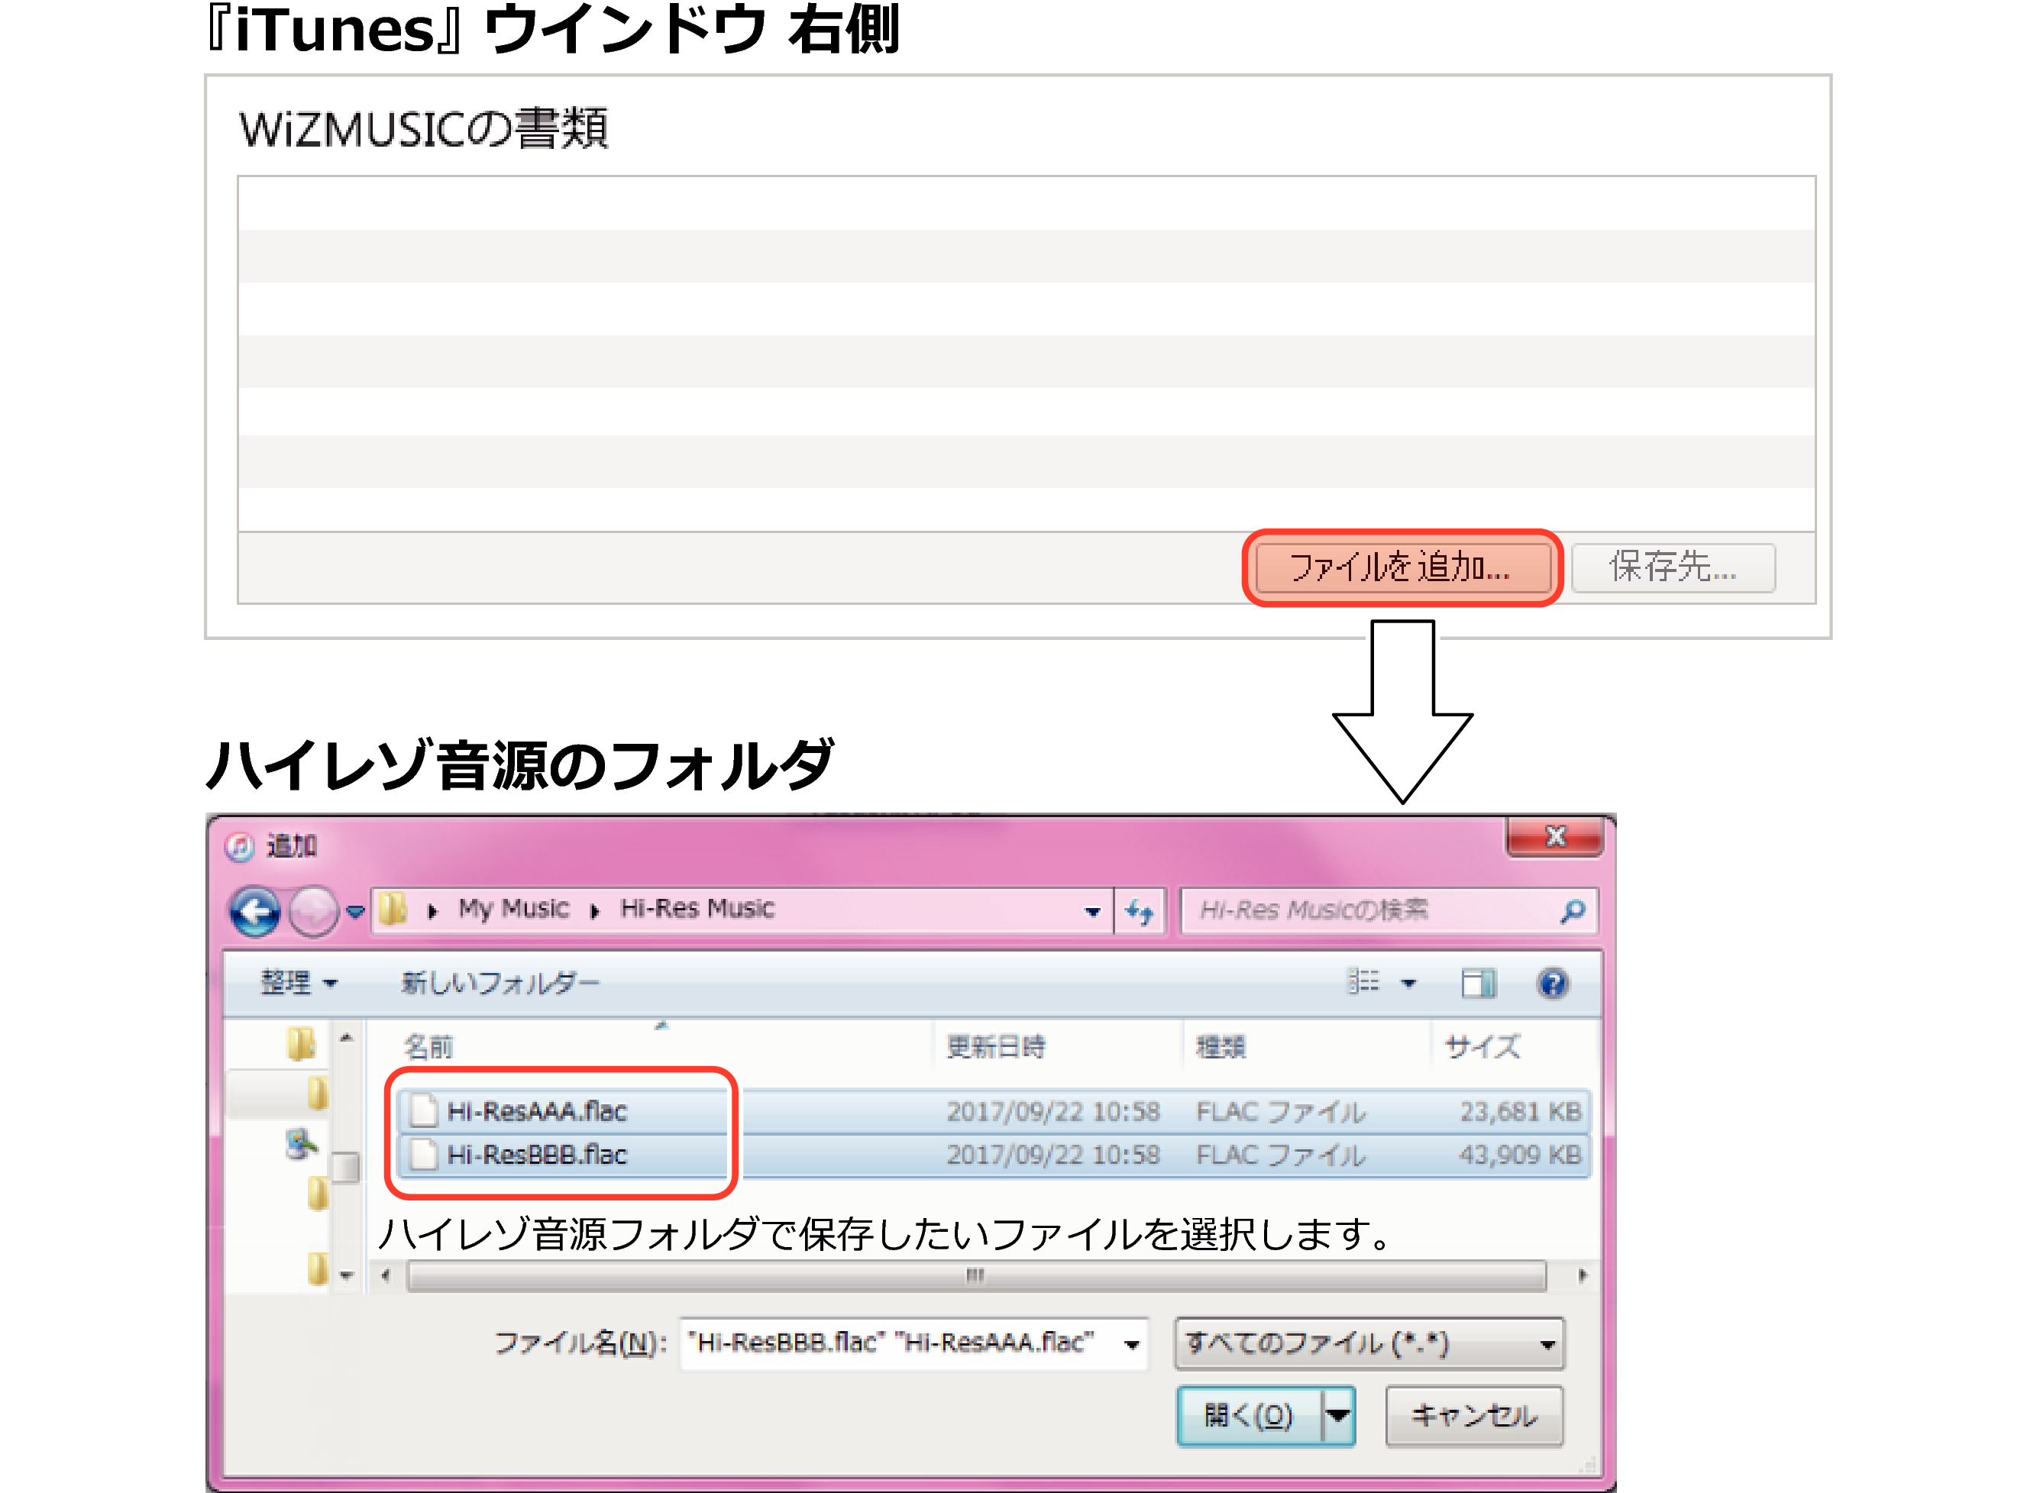Click the 保存先... button
The image size is (2037, 1493).
point(1673,567)
